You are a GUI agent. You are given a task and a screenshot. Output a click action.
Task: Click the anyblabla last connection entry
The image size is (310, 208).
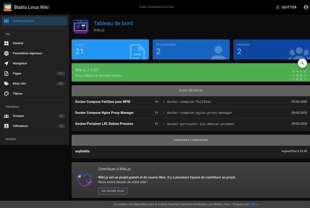191,151
